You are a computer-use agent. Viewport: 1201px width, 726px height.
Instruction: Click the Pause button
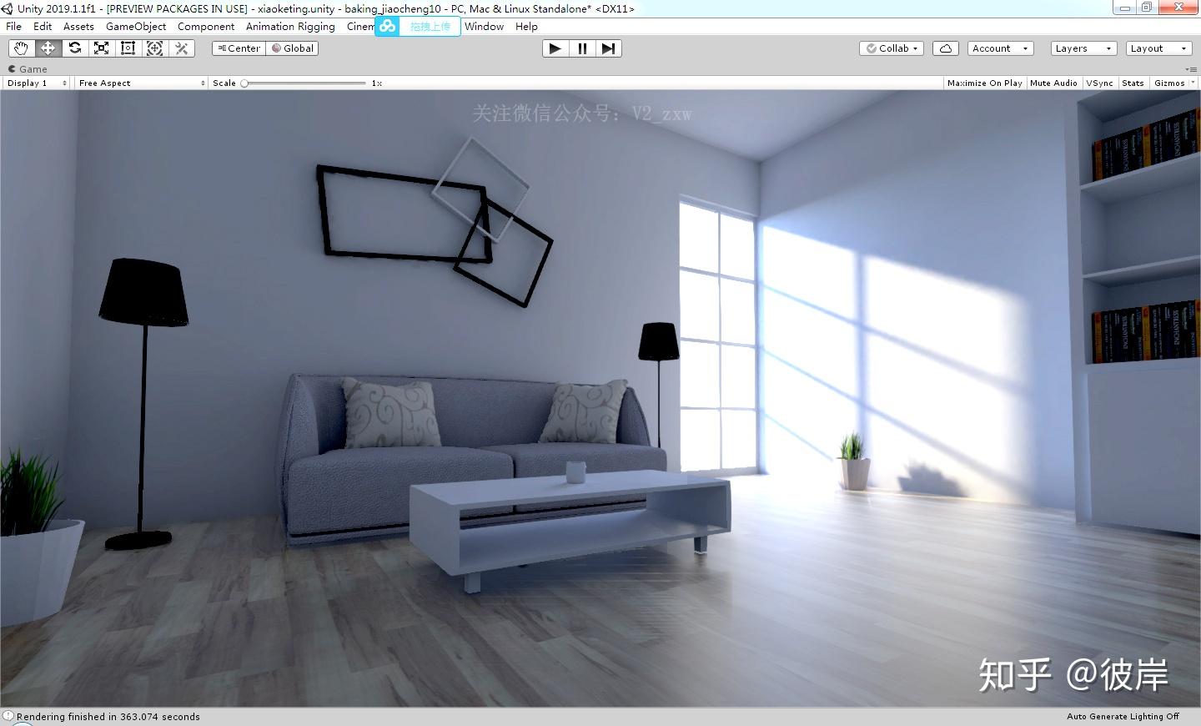pyautogui.click(x=582, y=48)
